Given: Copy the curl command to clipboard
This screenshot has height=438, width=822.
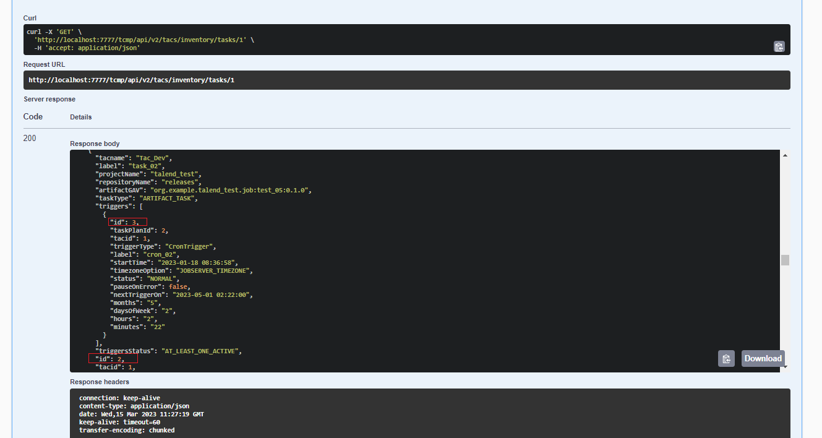Looking at the screenshot, I should point(779,46).
